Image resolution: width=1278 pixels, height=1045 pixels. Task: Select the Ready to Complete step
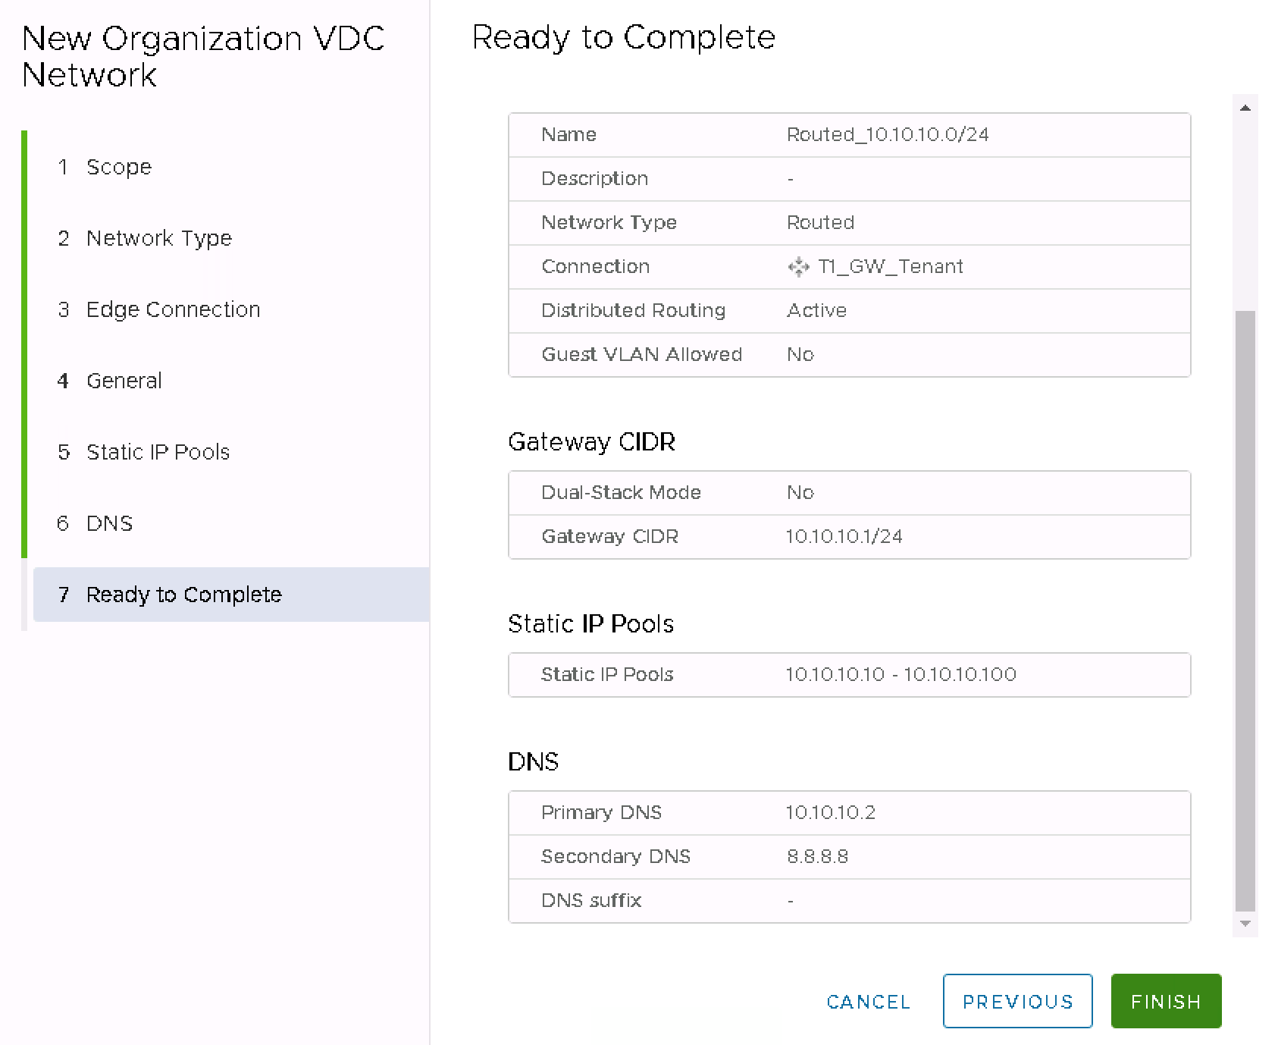[183, 595]
